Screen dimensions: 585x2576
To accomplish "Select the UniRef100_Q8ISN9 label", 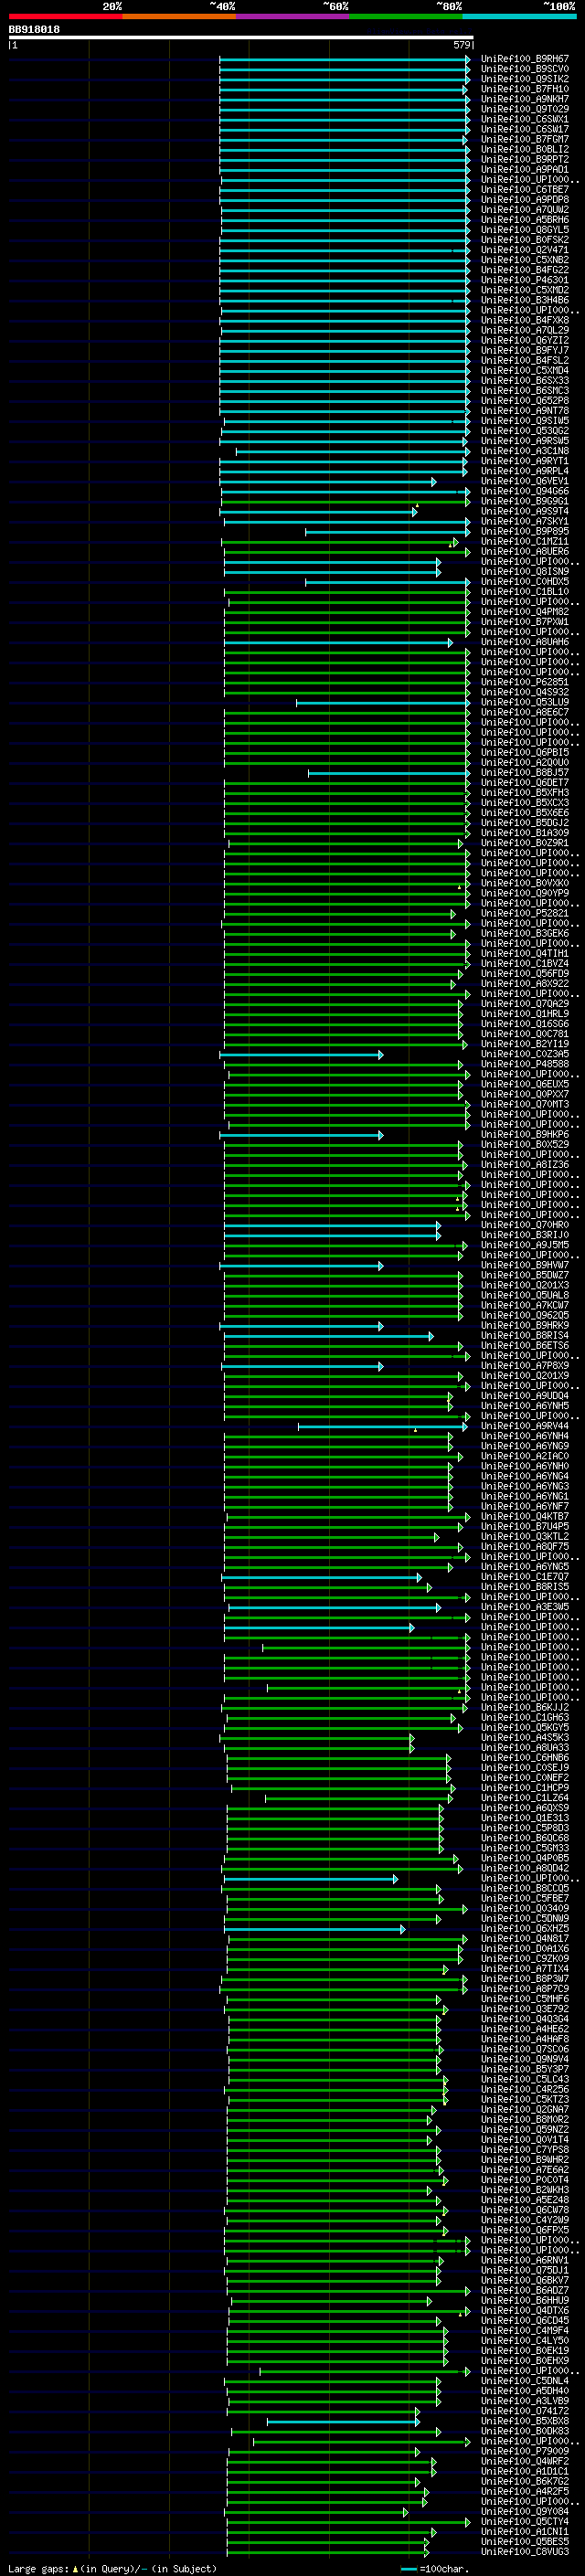I will 525,572.
